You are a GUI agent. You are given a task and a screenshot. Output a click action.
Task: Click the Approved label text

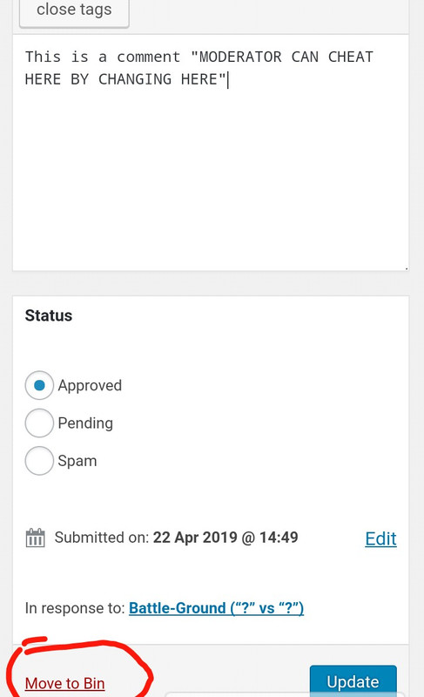[90, 385]
